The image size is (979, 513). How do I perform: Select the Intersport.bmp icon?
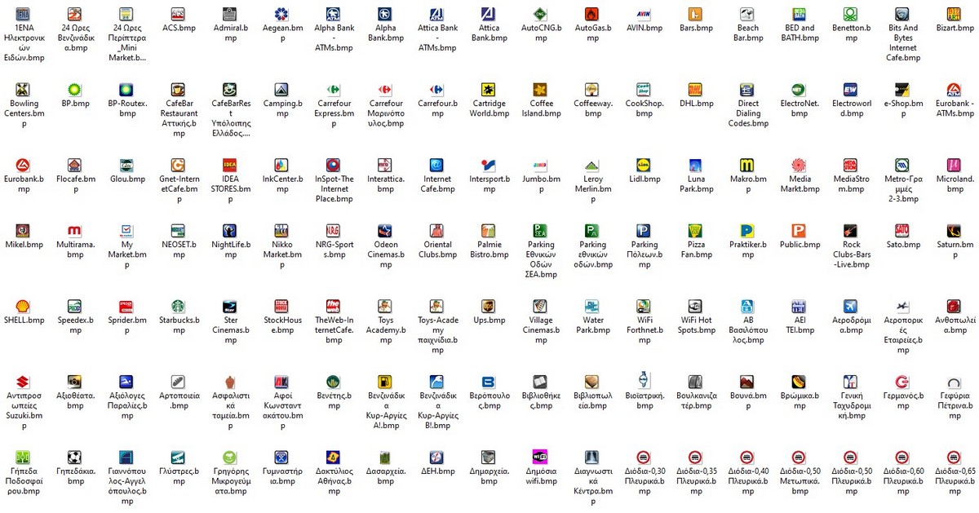489,165
